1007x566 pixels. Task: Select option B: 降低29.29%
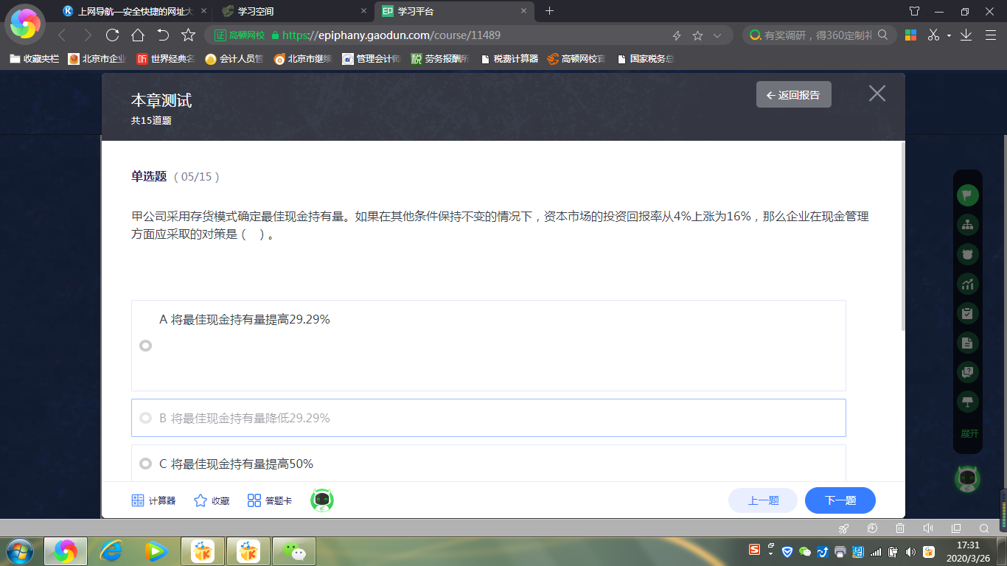point(145,418)
